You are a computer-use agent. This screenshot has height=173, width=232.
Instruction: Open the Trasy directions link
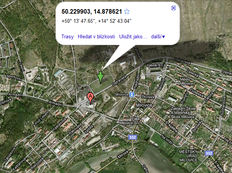68,36
